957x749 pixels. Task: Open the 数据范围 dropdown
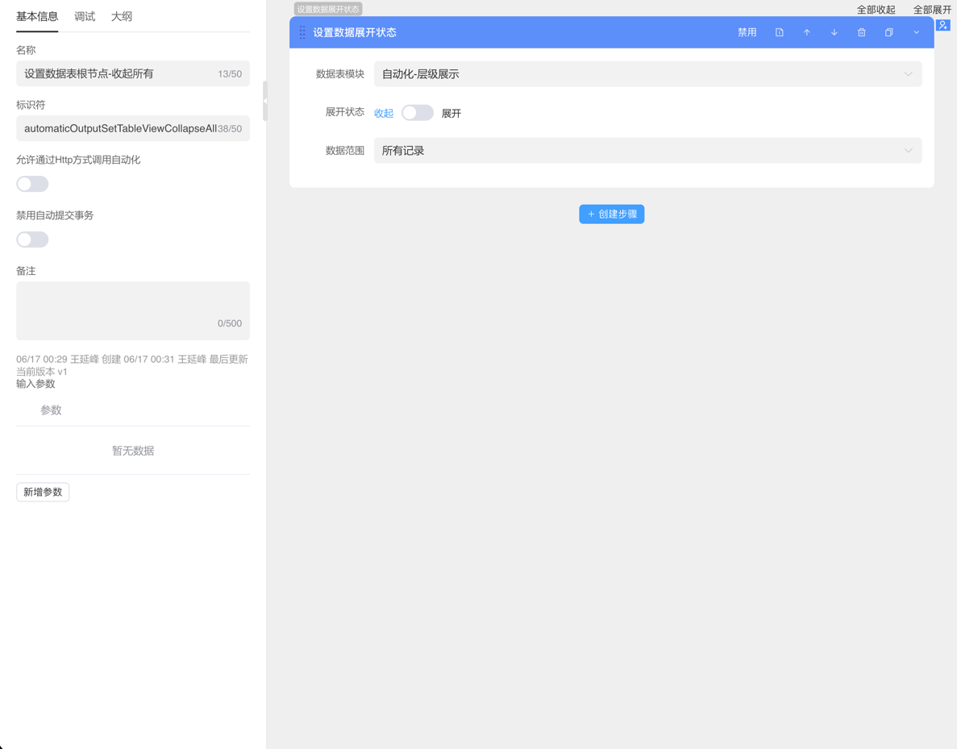(x=647, y=151)
